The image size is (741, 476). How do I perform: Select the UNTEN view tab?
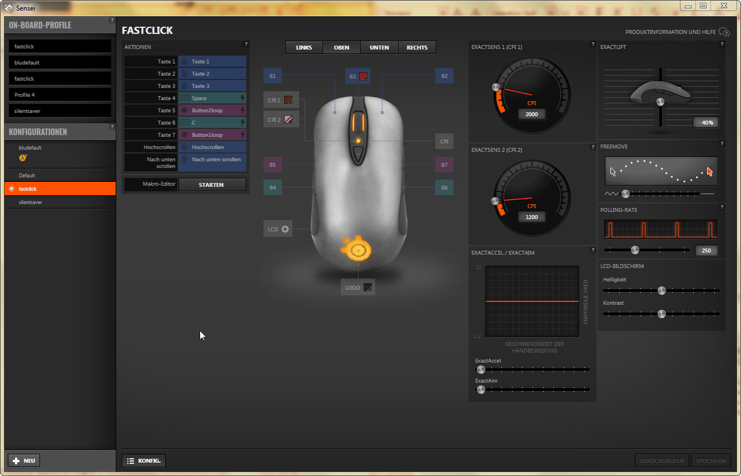click(x=380, y=47)
